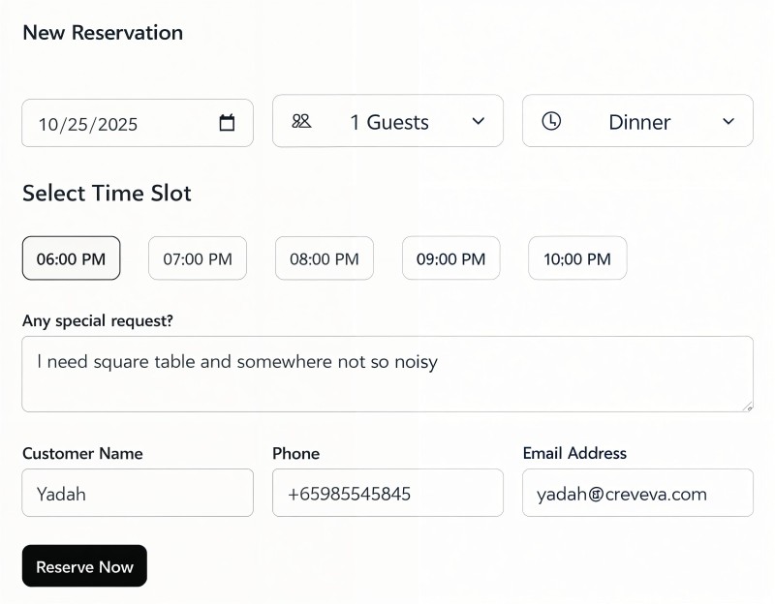Open the date picker calendar icon
Image resolution: width=775 pixels, height=604 pixels.
pyautogui.click(x=227, y=123)
